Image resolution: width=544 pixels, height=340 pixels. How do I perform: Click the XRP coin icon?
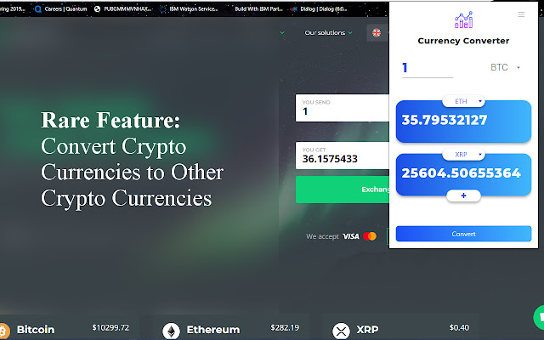pos(341,331)
